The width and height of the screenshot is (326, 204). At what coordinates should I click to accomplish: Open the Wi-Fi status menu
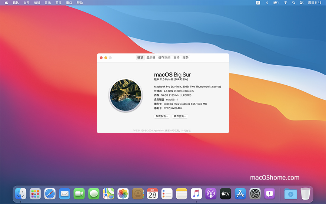pos(286,3)
